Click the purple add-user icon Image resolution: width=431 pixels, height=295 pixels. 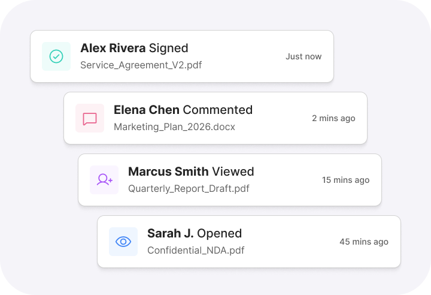click(x=105, y=180)
